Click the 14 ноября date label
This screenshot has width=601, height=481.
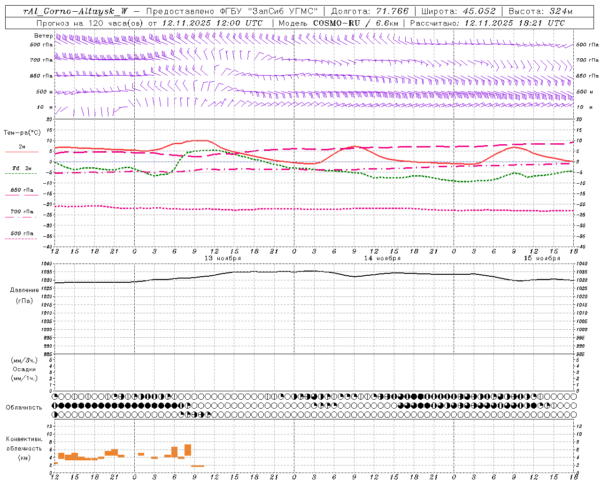(x=382, y=258)
